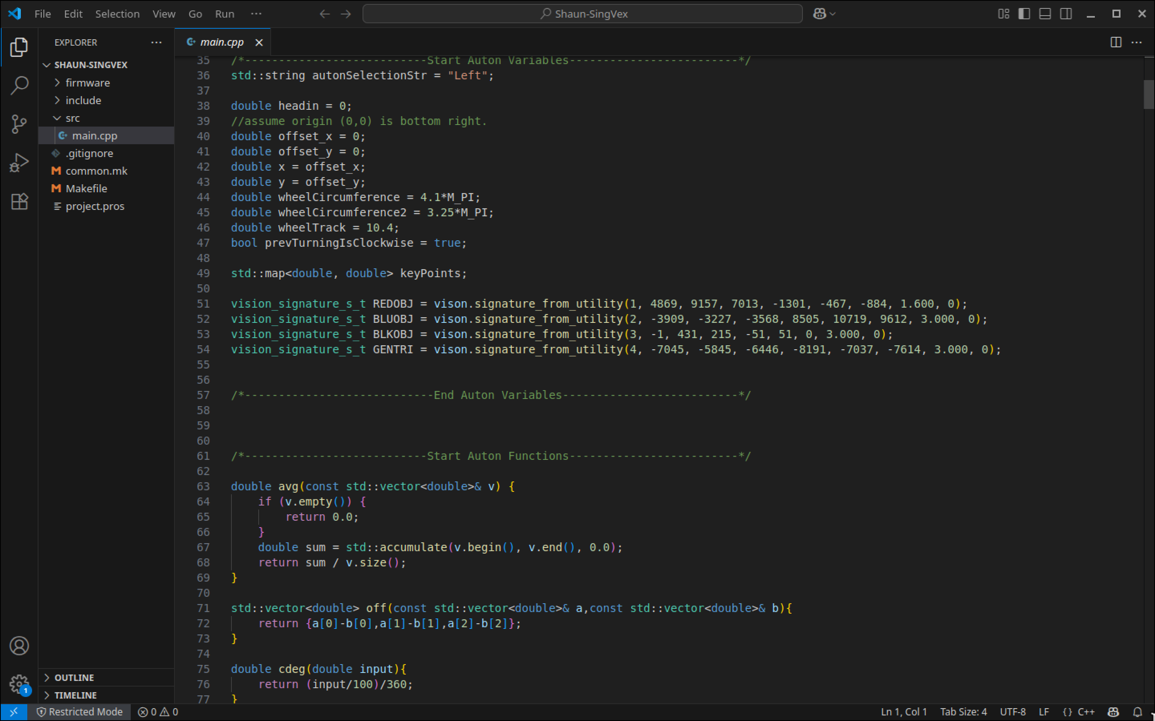Click Copilot status icon in status bar
Screen dimensions: 1155x721
[1113, 712]
